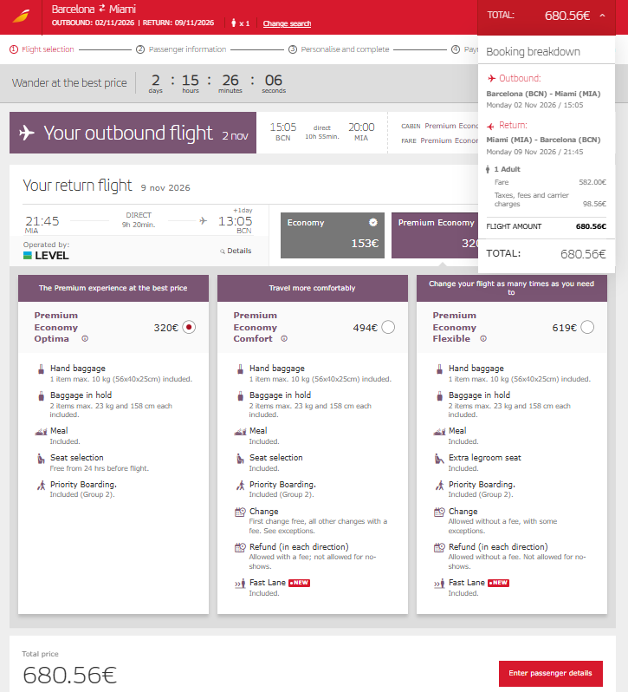The width and height of the screenshot is (628, 692).
Task: Click the Change calendar icon in Flexible card
Action: (439, 512)
